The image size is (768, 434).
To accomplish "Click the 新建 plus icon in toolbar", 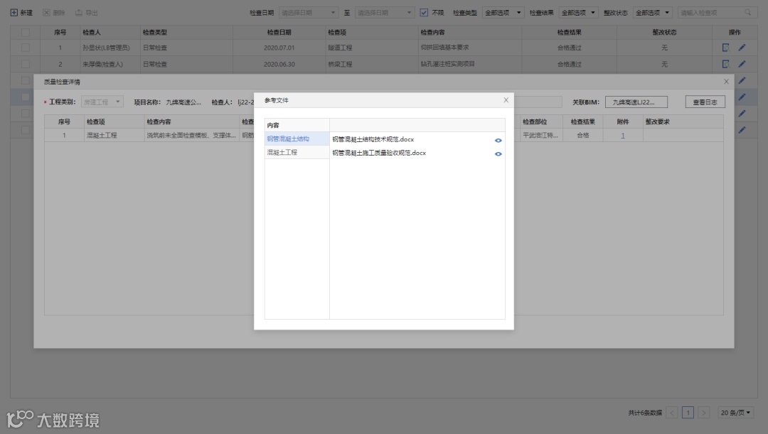I will coord(14,13).
